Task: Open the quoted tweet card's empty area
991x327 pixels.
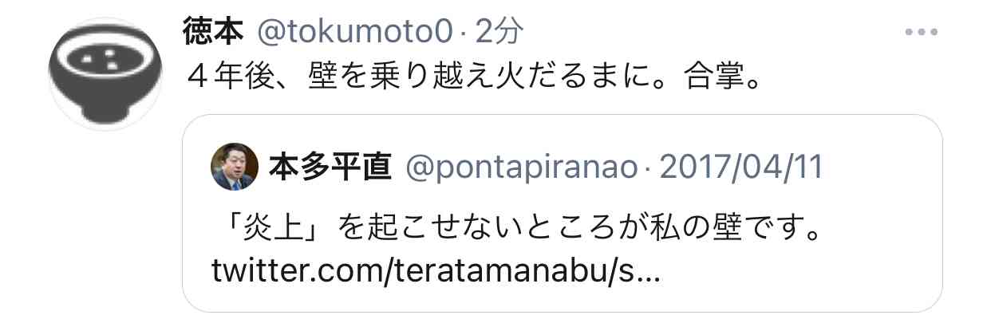Action: [x=798, y=275]
